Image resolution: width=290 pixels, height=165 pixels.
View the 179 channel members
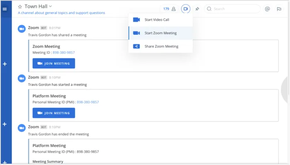[x=169, y=9]
